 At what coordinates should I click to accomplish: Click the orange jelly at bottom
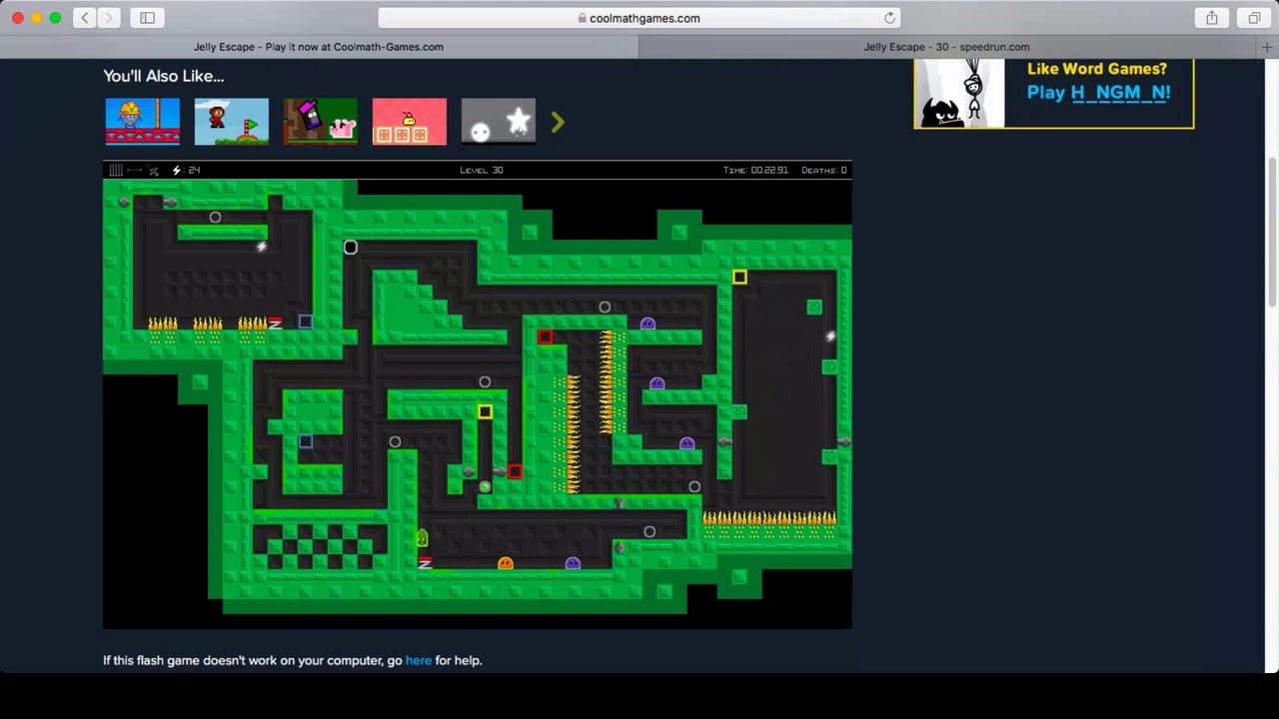(x=506, y=563)
